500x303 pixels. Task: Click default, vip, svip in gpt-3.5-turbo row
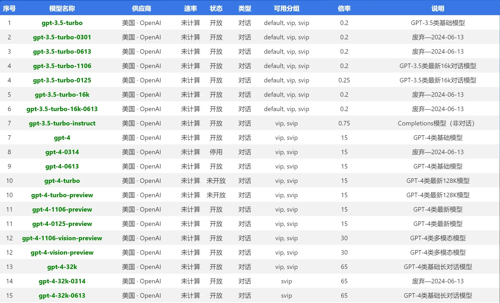coord(286,23)
